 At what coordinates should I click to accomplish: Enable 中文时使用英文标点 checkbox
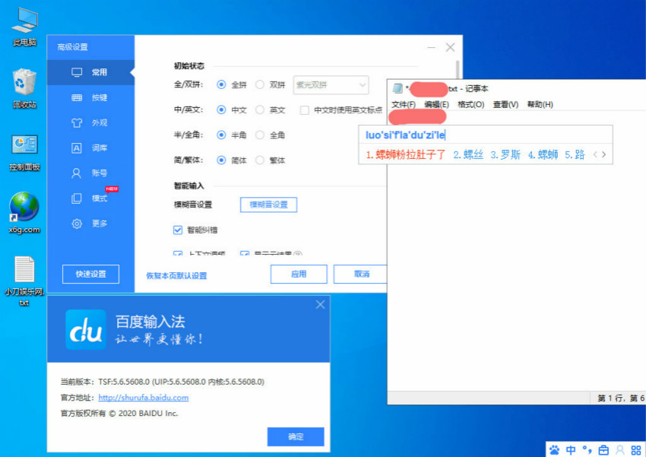tap(305, 110)
